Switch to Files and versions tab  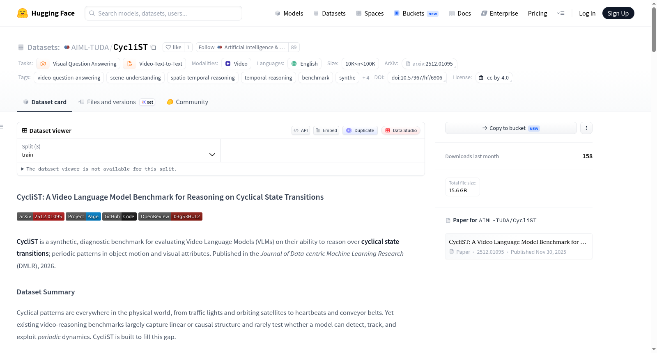(x=117, y=102)
